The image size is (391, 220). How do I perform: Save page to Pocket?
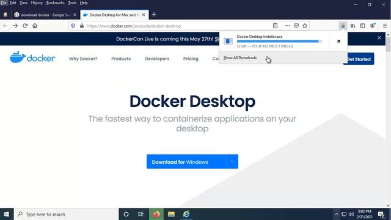296,26
